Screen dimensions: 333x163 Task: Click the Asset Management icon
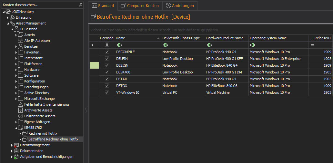[12, 23]
